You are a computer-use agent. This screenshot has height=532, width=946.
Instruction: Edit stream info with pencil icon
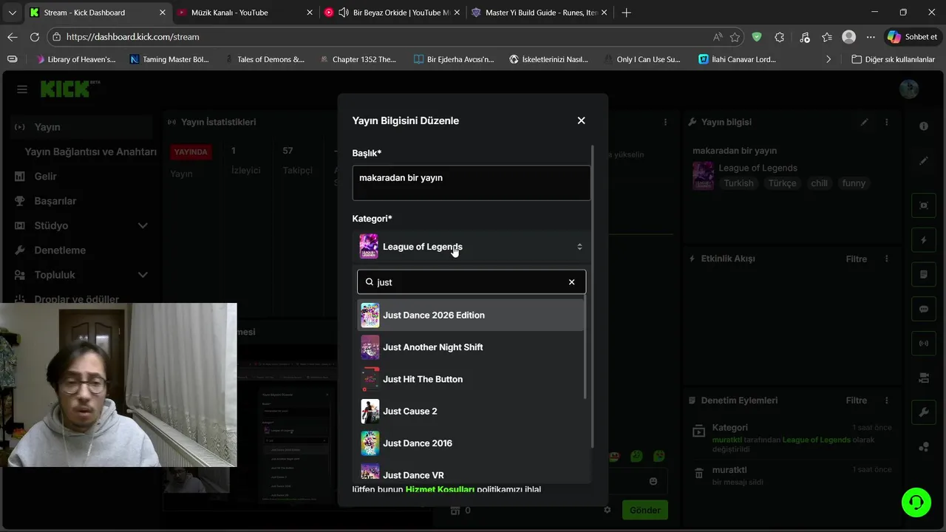(x=864, y=123)
